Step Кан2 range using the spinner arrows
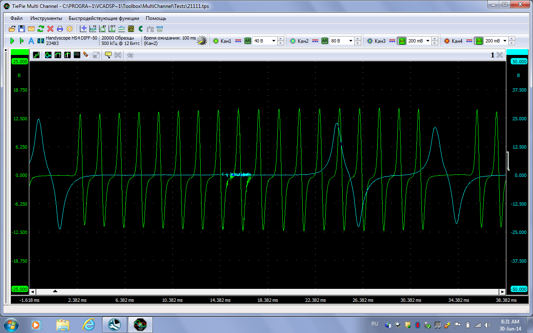Image resolution: width=533 pixels, height=333 pixels. pos(358,41)
